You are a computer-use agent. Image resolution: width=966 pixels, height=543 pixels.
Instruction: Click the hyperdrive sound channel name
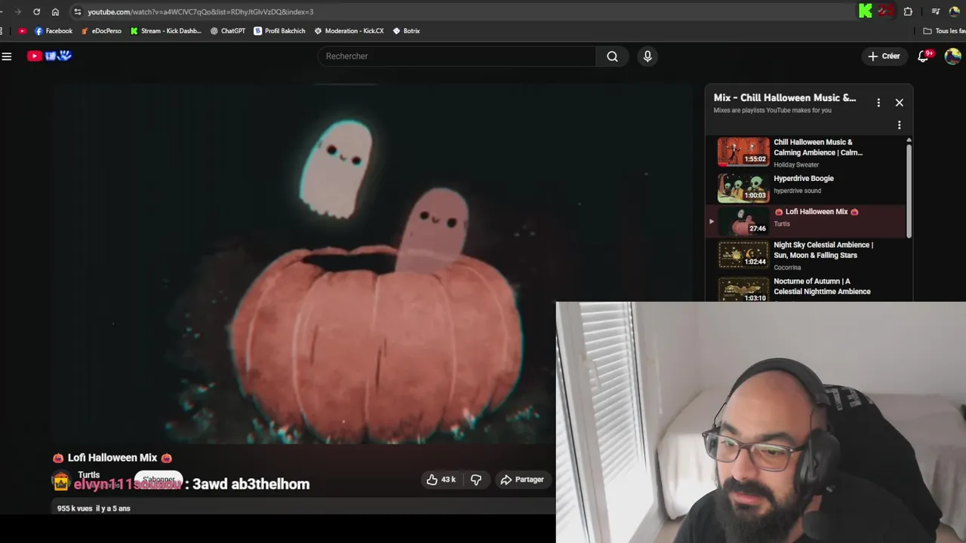coord(797,191)
